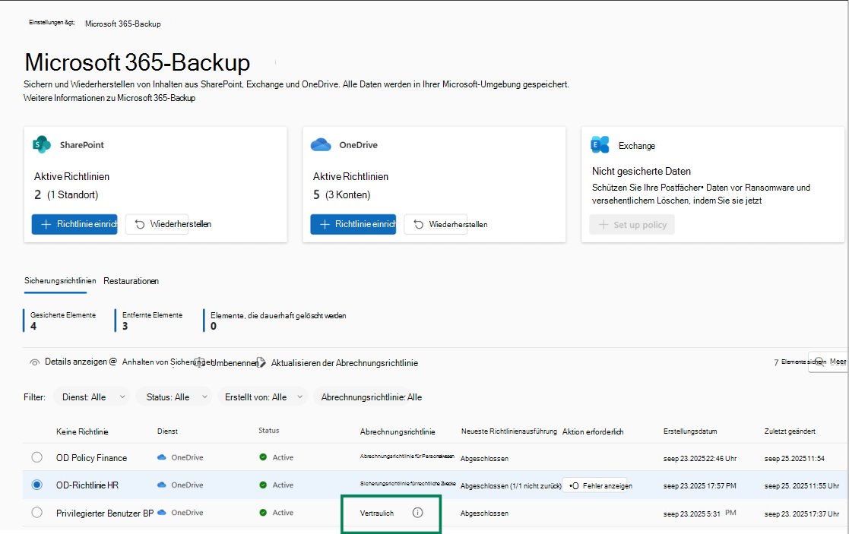Screen dimensions: 849x534
Task: Open the Erstellt von: Alle filter dropdown
Action: 263,397
